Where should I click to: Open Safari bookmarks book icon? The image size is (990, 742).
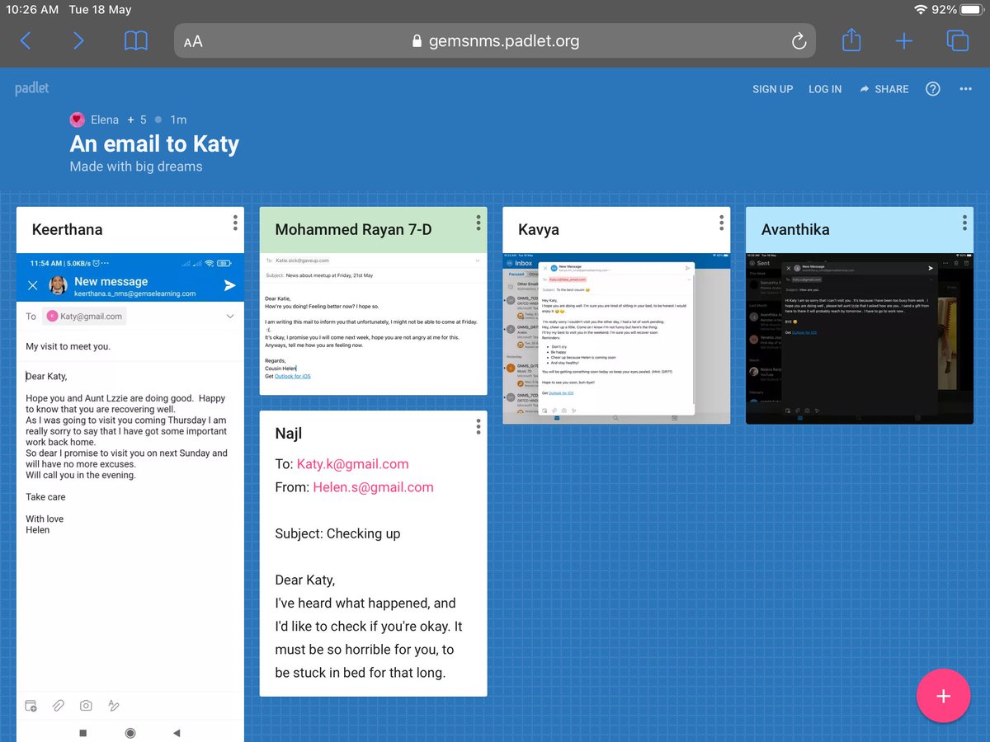[136, 40]
